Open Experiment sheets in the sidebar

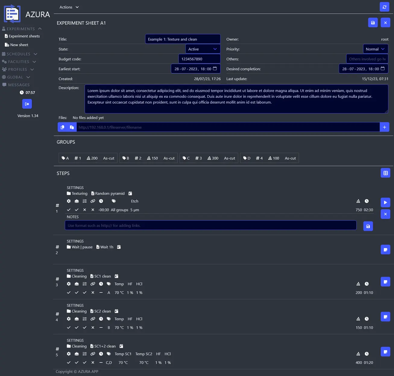22,36
